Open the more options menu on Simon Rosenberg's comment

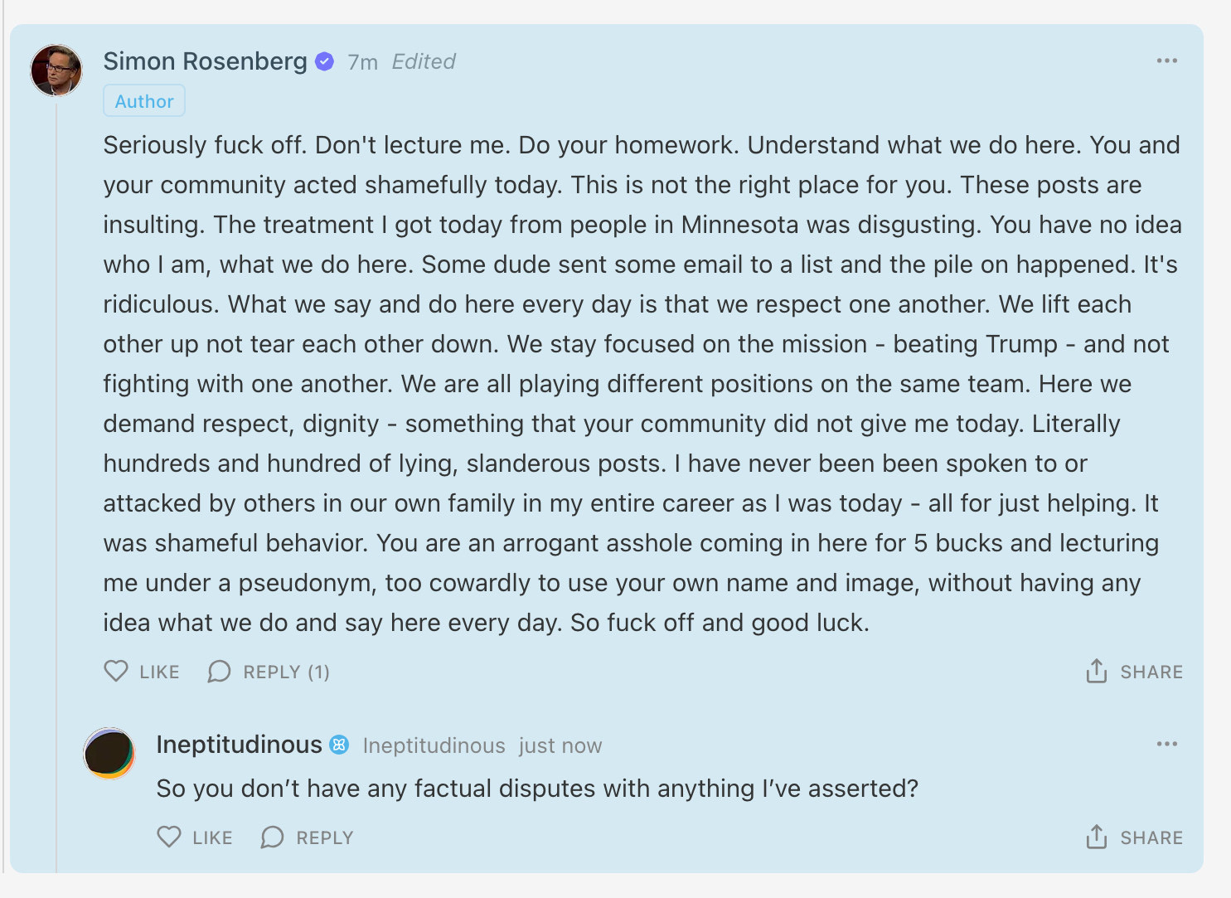[1166, 61]
